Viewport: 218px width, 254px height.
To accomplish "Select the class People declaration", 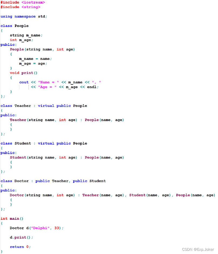I will (15, 26).
